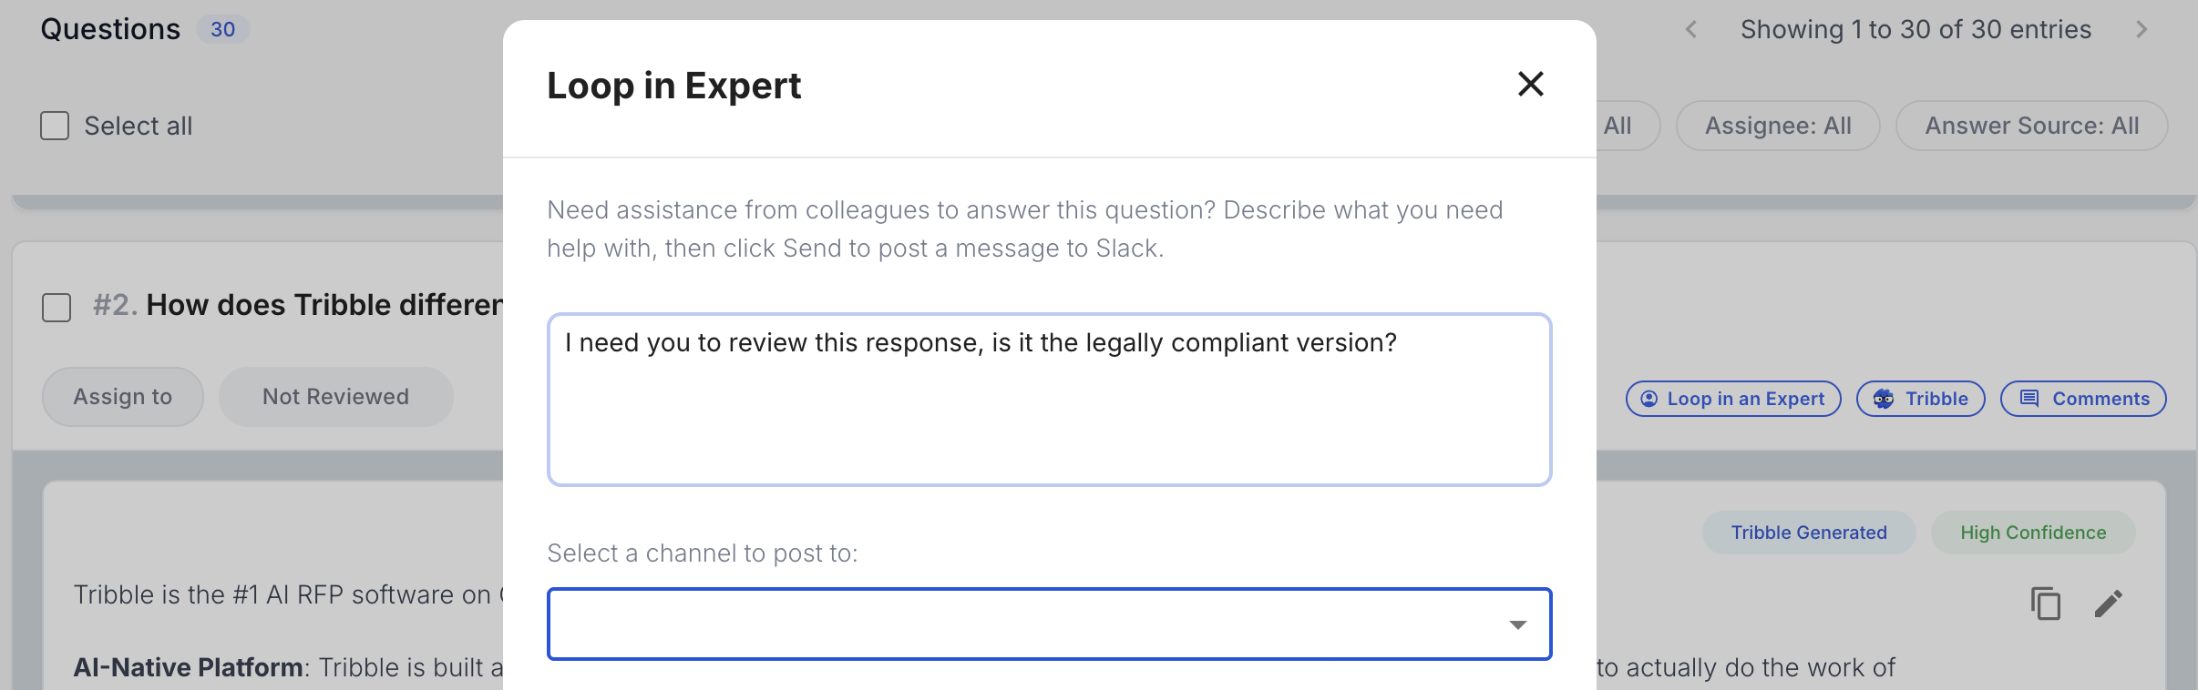Click the Not Reviewed status button
Viewport: 2198px width, 690px height.
335,396
